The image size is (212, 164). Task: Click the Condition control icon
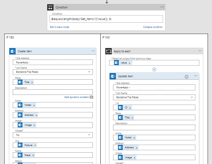click(50, 7)
